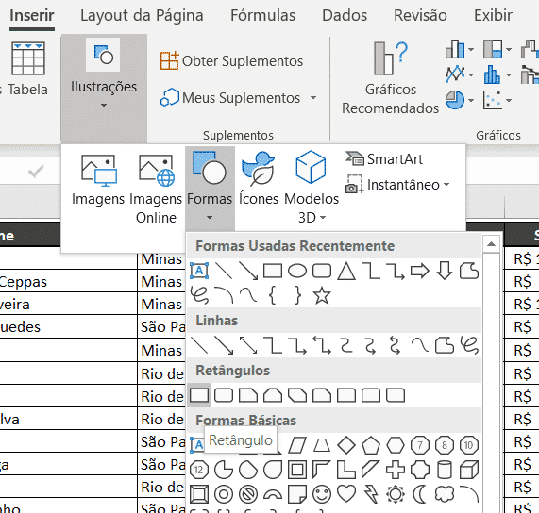Select recent text box shape
539x513 pixels.
[x=199, y=271]
